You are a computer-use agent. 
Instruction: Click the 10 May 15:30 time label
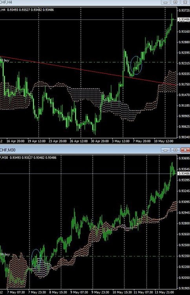click(x=122, y=292)
